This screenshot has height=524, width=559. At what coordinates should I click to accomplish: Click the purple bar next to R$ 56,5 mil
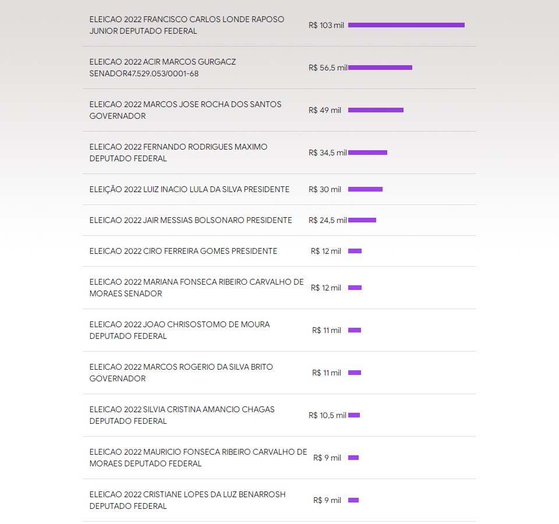(x=380, y=68)
